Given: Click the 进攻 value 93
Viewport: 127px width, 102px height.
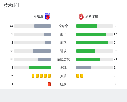Looking at the screenshot, I should coord(116,51).
